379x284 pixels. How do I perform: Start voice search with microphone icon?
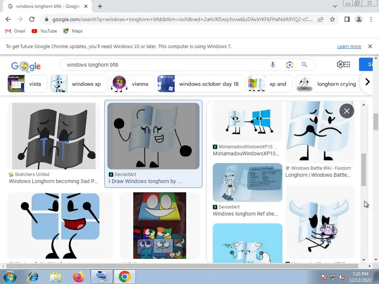[273, 65]
